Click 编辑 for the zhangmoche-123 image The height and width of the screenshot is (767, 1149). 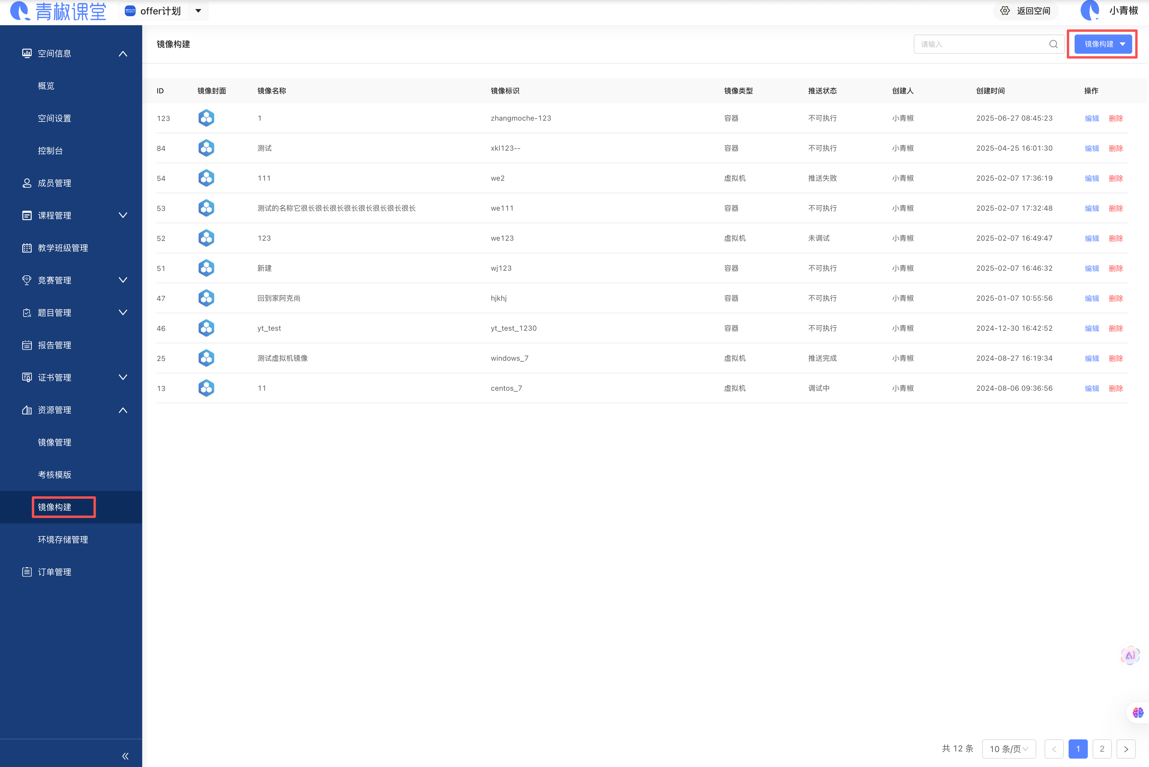[x=1091, y=118]
